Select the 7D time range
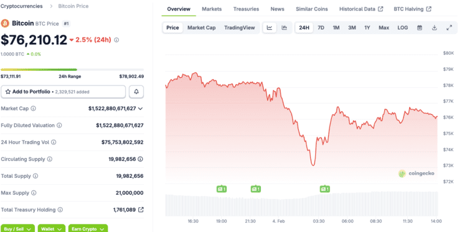467x232 pixels. point(321,27)
